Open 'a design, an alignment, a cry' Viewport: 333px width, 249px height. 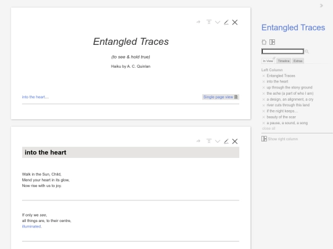tap(290, 100)
